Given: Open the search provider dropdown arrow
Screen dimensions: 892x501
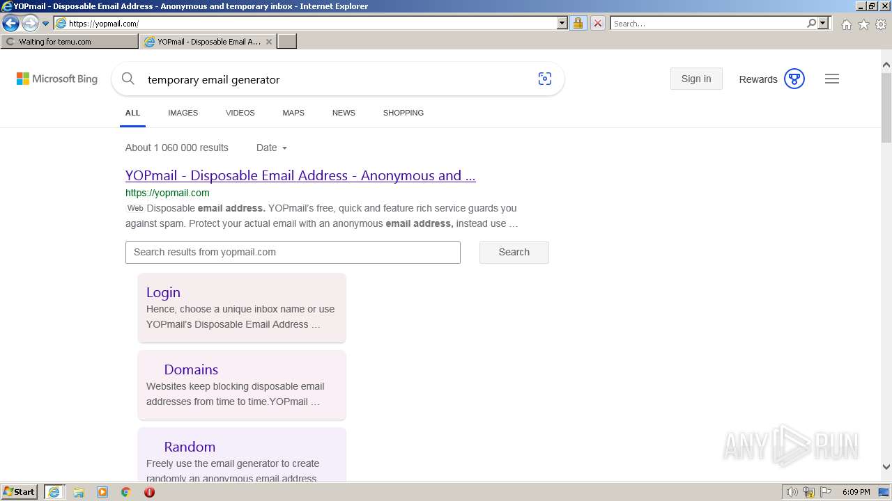Looking at the screenshot, I should 823,24.
